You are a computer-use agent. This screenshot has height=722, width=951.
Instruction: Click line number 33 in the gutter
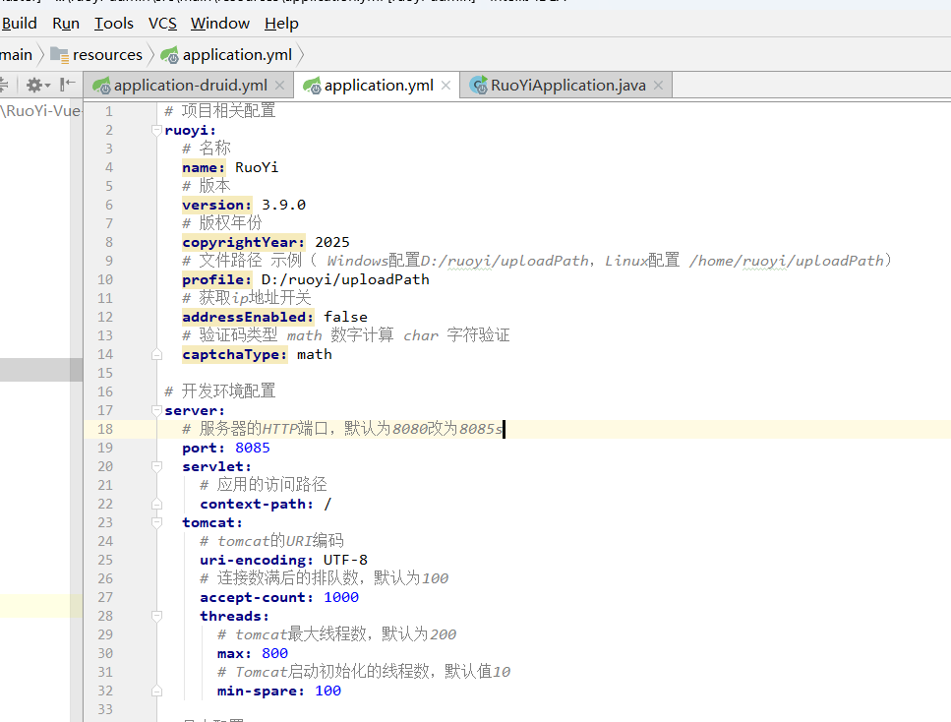[x=105, y=709]
